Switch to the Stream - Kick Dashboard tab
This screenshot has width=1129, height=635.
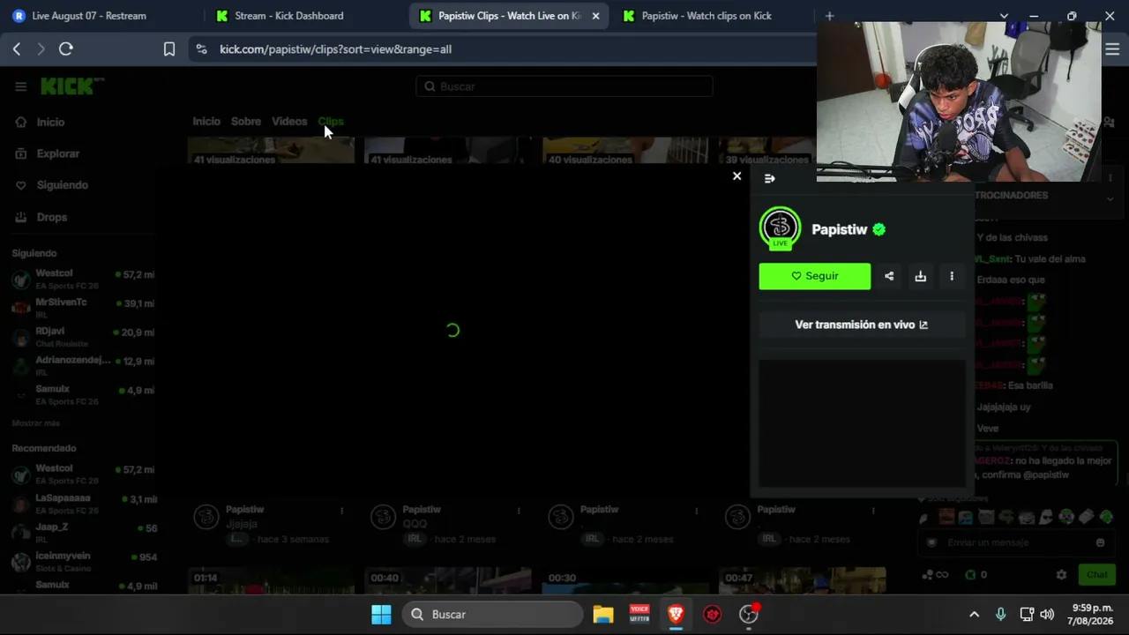coord(304,16)
